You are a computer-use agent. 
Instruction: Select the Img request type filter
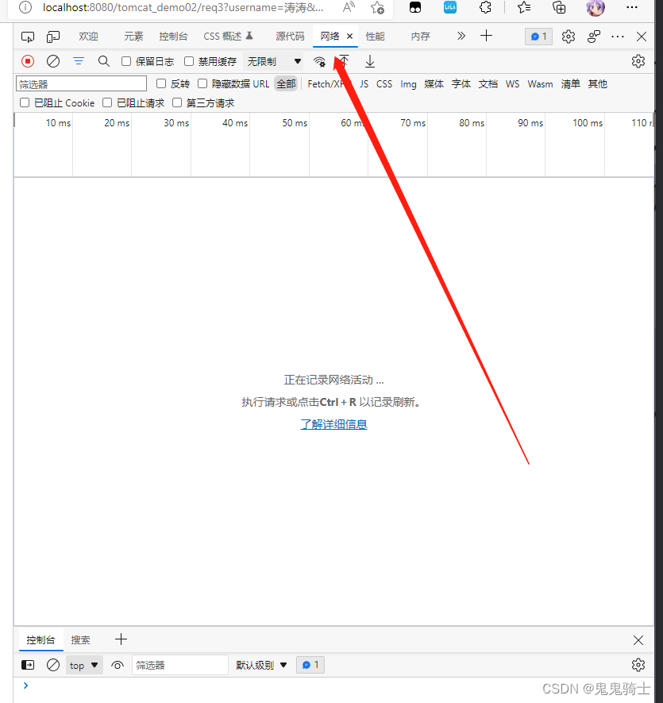pyautogui.click(x=408, y=83)
